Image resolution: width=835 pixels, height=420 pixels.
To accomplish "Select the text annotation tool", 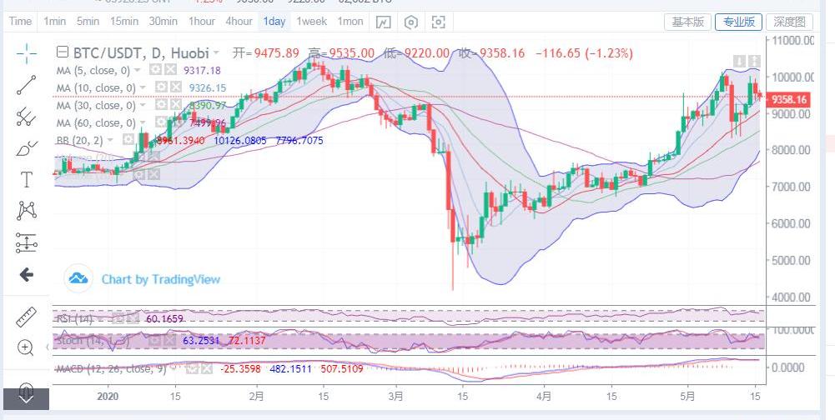I will (26, 179).
